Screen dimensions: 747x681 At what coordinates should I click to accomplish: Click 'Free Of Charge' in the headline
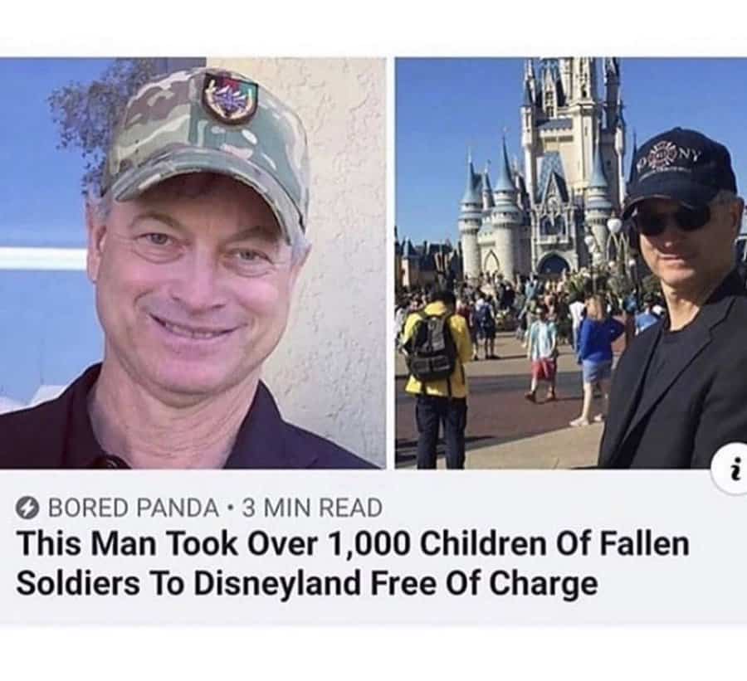point(482,583)
